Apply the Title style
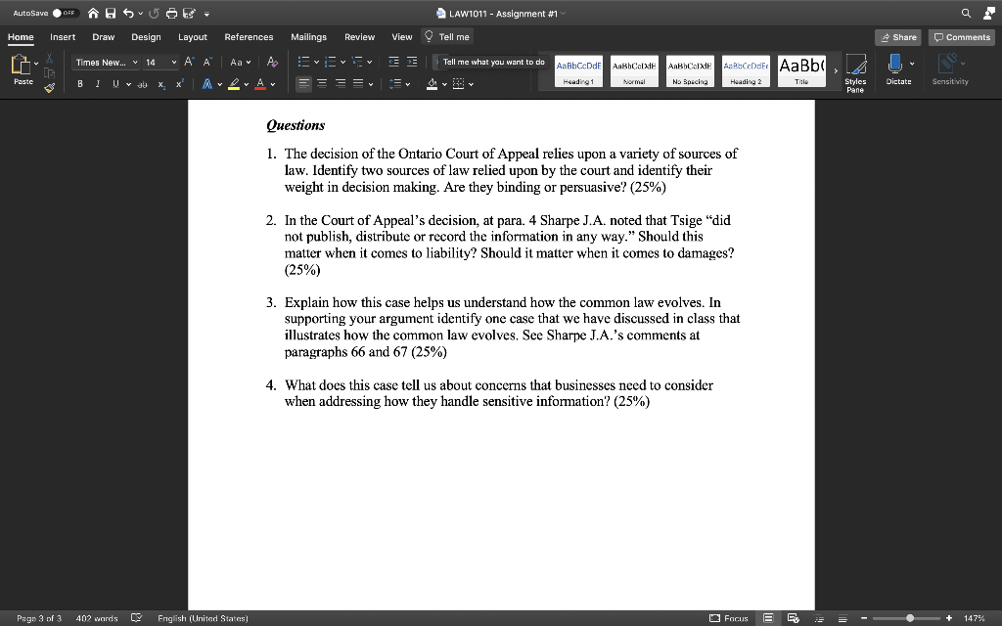This screenshot has width=1002, height=626. (x=801, y=70)
